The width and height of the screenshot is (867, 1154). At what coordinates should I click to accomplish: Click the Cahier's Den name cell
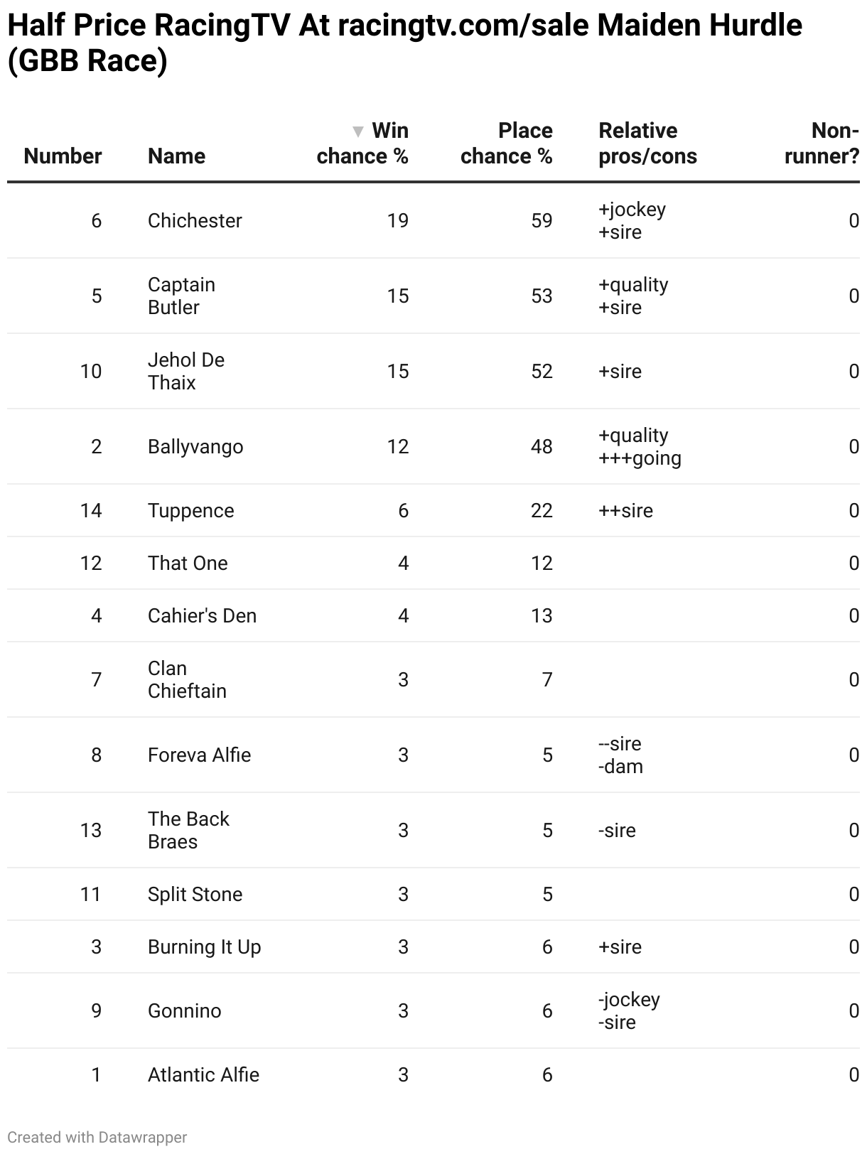[x=202, y=615]
